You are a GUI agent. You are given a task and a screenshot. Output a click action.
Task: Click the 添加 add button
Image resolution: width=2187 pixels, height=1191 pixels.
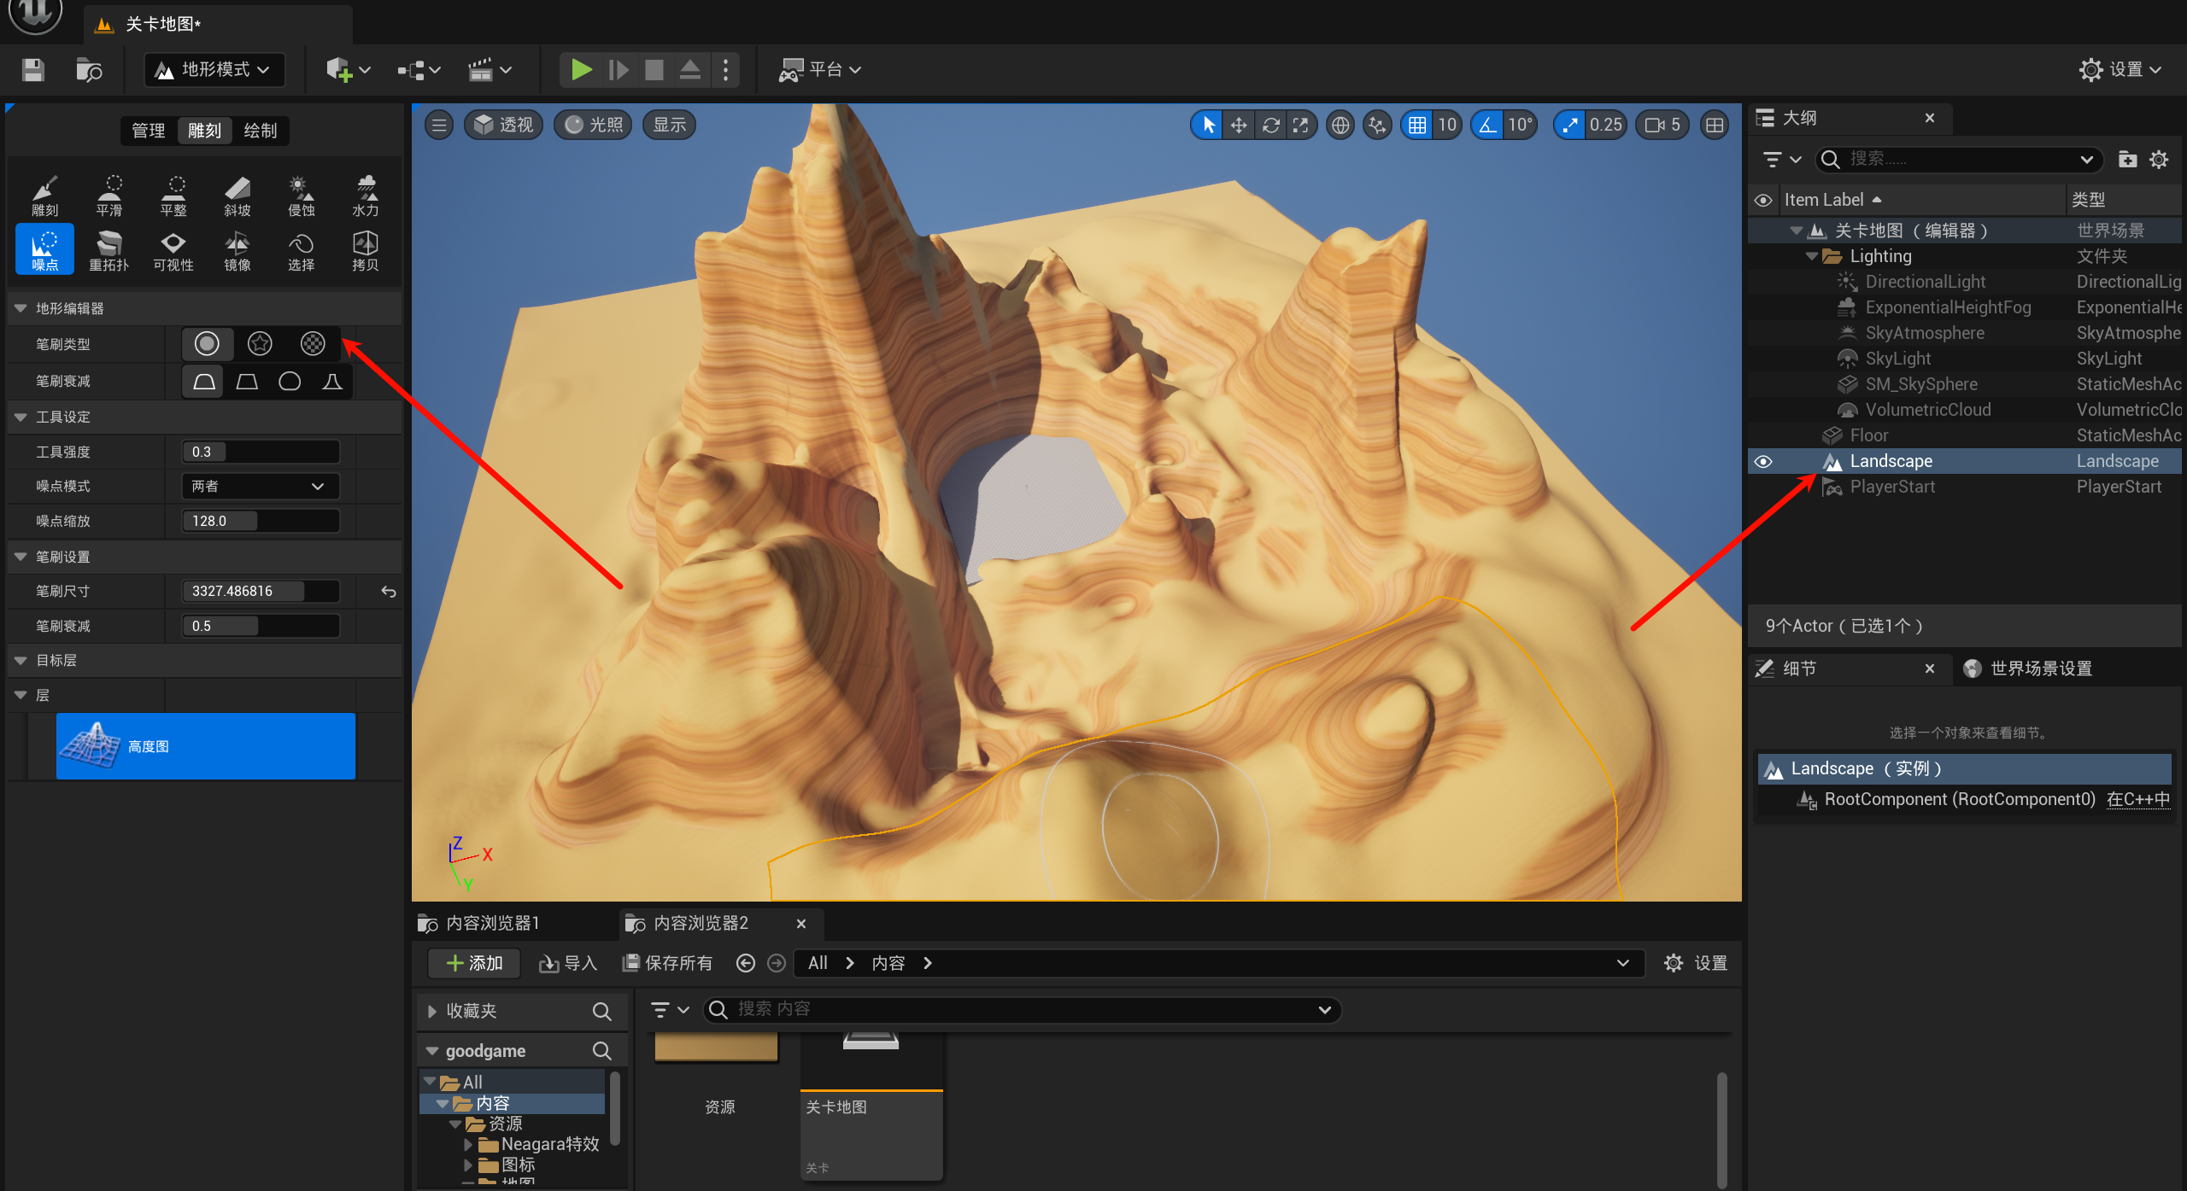tap(475, 963)
